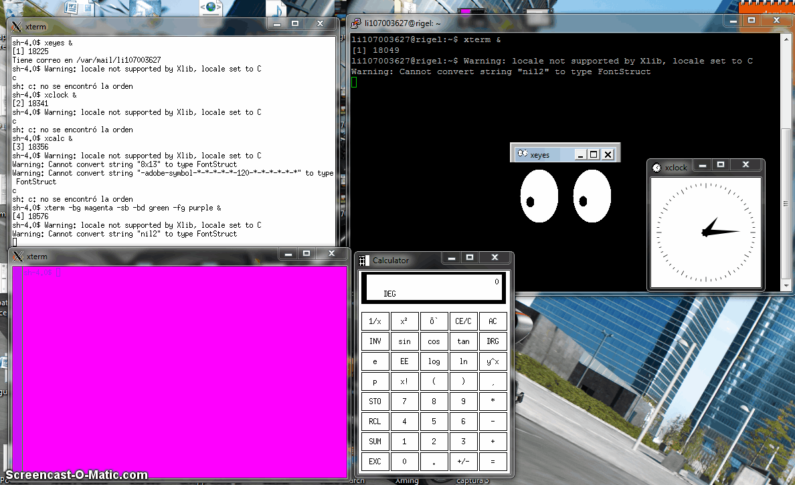Click the Calculator display field

(x=434, y=287)
